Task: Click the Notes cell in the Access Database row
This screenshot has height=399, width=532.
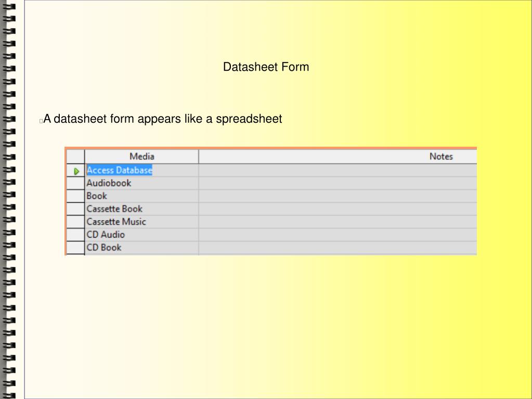Action: (x=338, y=170)
